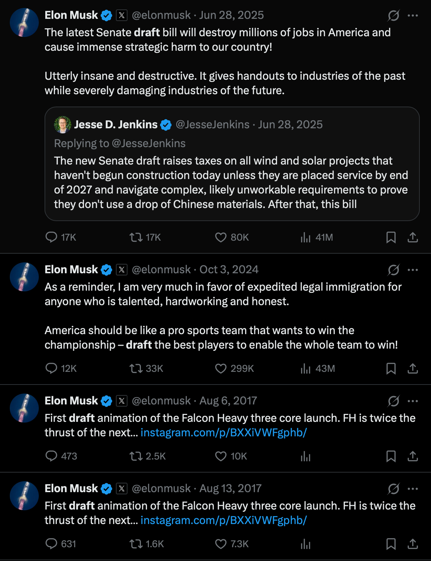
Task: View analytics for the 41M views tweet
Action: (306, 237)
